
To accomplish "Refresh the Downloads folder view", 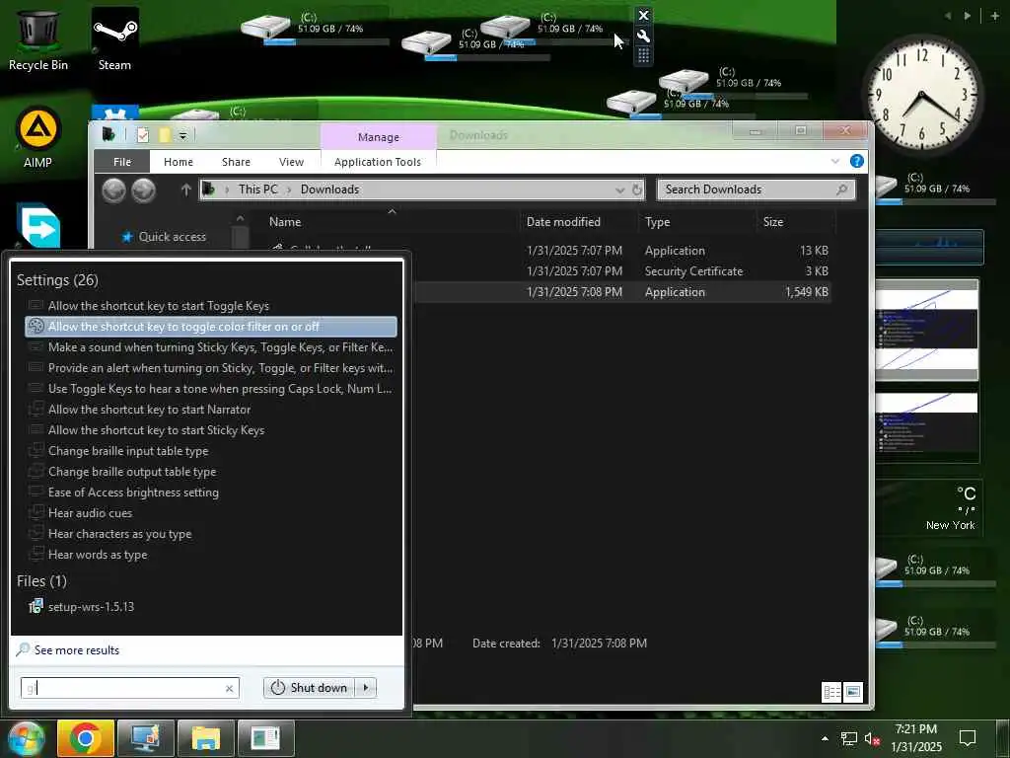I will click(x=637, y=189).
